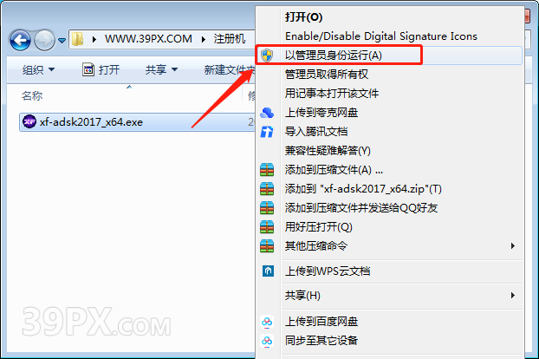Click the 打开 toolbar button
Screen dimensions: 539x359
[x=101, y=69]
